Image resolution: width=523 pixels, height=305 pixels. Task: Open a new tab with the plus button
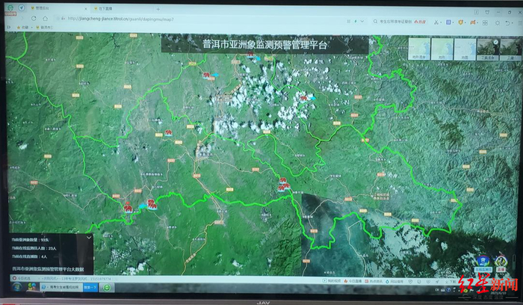158,9
